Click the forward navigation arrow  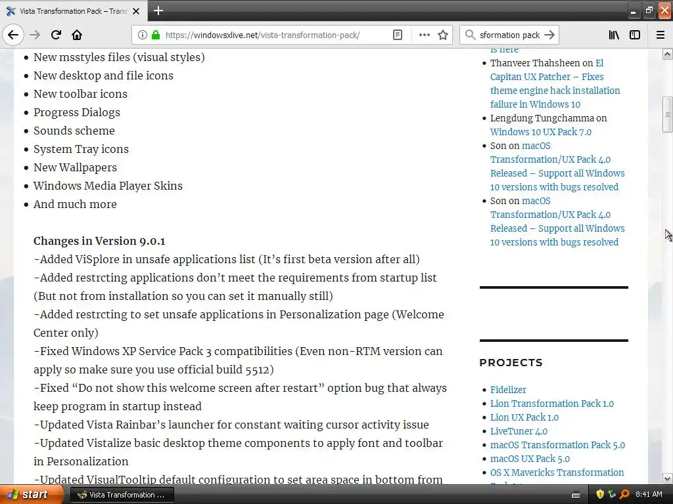[x=35, y=35]
